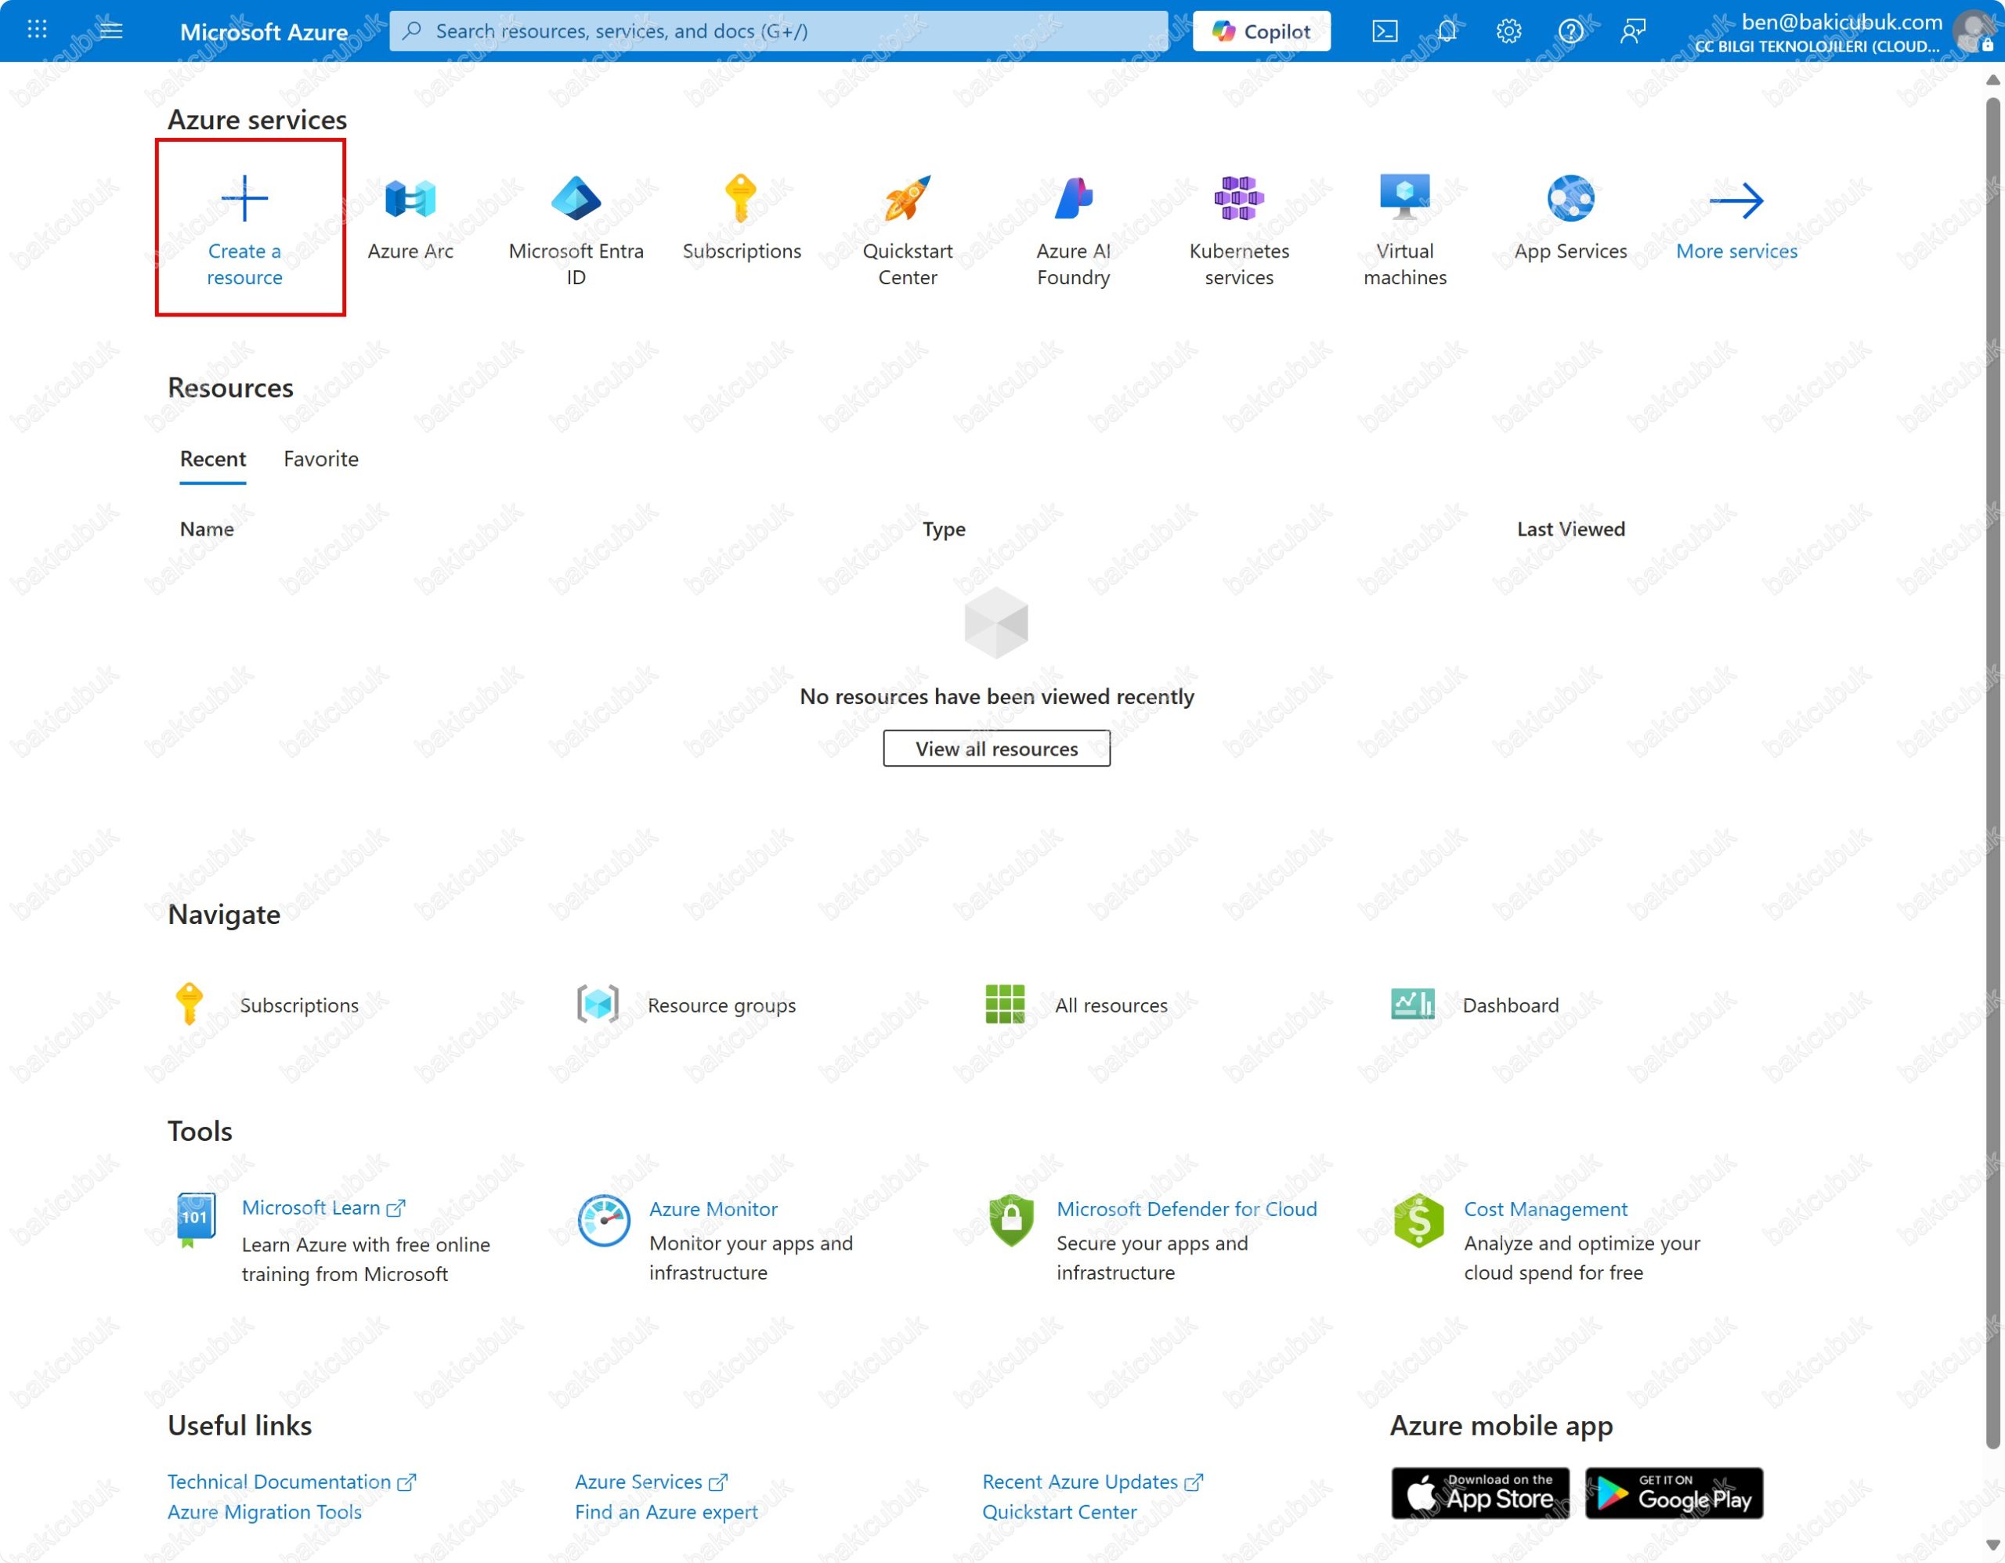Open the Copilot button
The image size is (2005, 1563).
click(x=1260, y=31)
